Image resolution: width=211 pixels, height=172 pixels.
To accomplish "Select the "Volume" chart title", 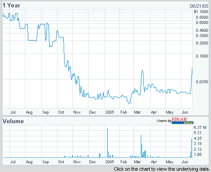I will point(13,121).
